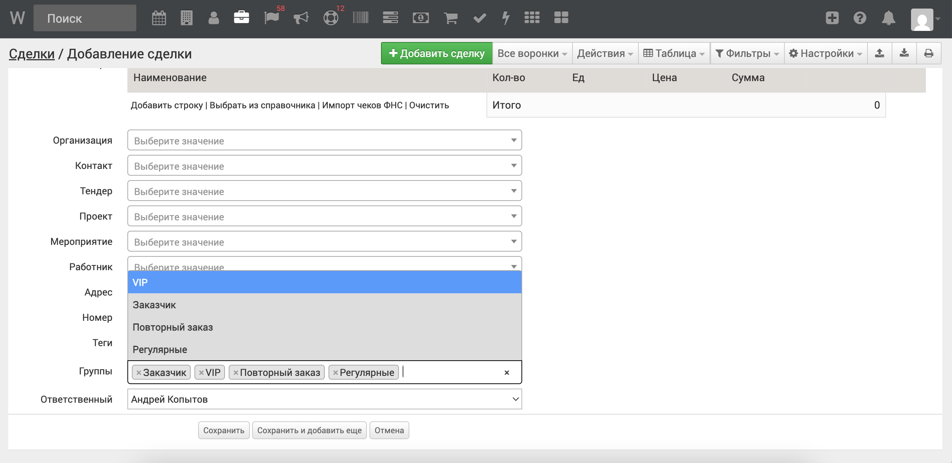Select Повторный заказ from dropdown list
Image resolution: width=952 pixels, height=463 pixels.
[173, 327]
